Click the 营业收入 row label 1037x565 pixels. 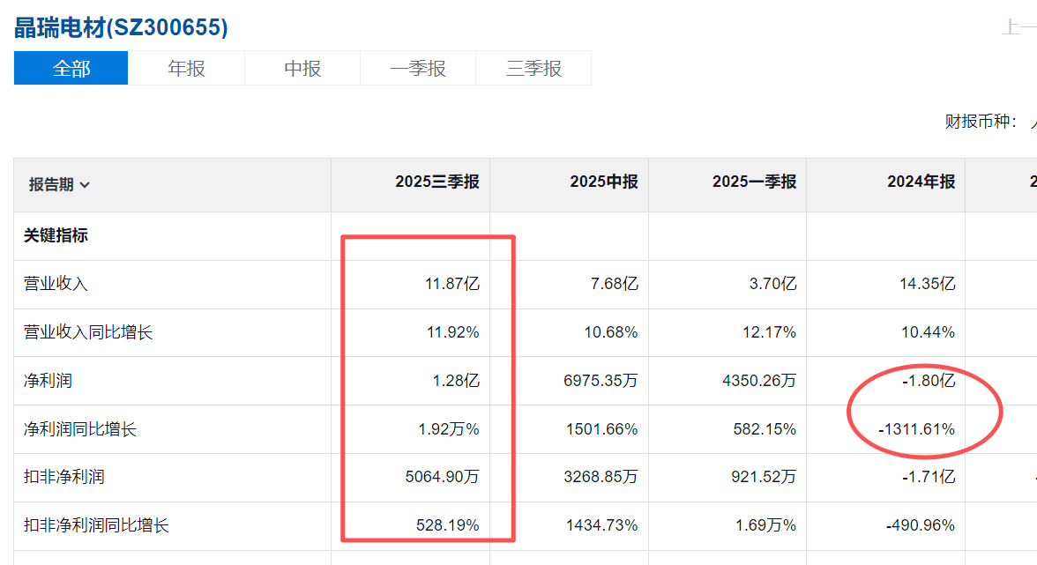point(56,284)
